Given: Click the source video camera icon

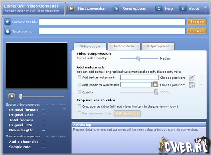Looking at the screenshot, I should pos(8,22).
